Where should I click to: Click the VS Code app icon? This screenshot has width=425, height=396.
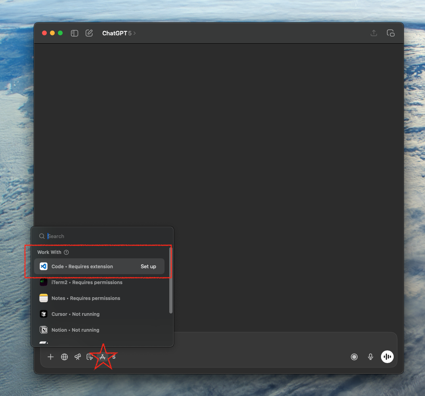[x=43, y=266]
